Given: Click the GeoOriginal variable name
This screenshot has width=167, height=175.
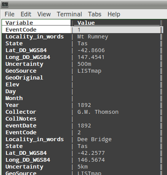Looking at the screenshot, I should pos(24,78).
